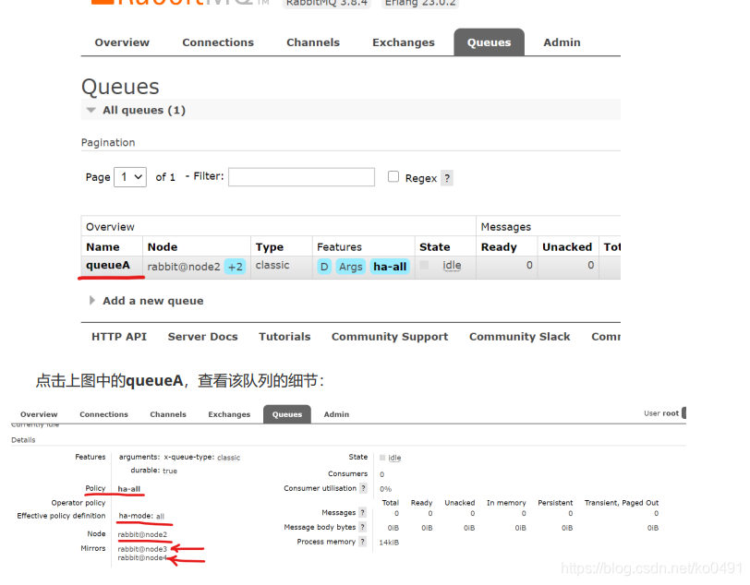Open the Overview tab in top navigation
Viewport: 750px width, 585px height.
click(122, 42)
